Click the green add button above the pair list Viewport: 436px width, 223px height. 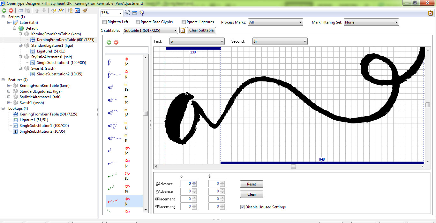tap(109, 42)
